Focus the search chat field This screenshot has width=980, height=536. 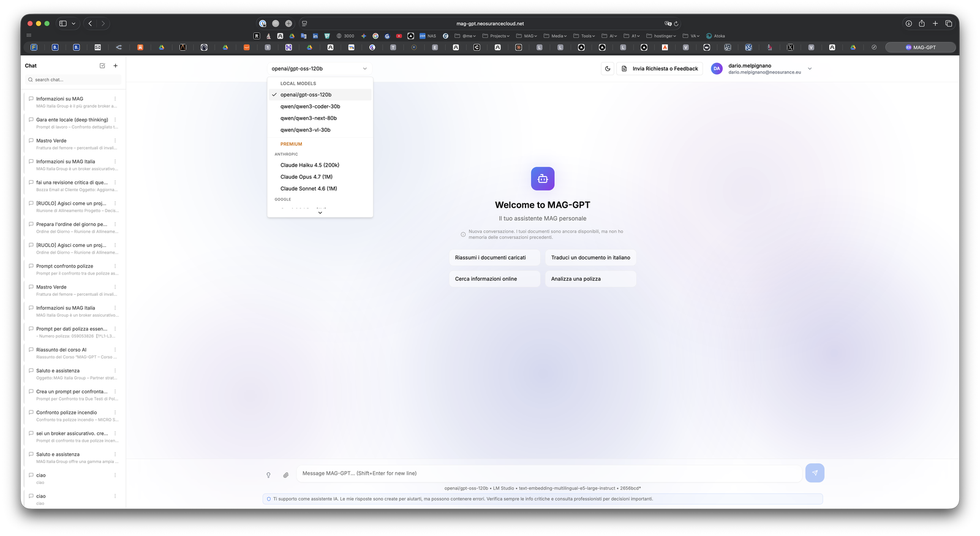[73, 80]
